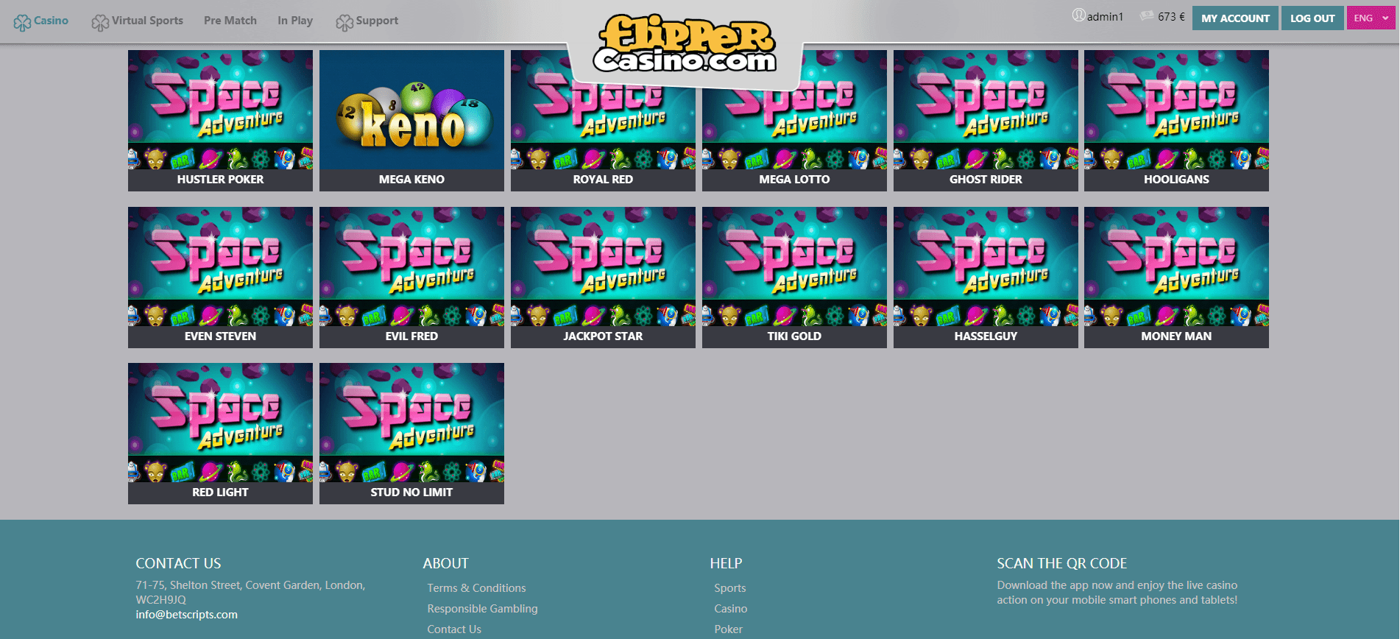The width and height of the screenshot is (1400, 639).
Task: Click the SCAN THE QR CODE heading
Action: (1061, 563)
